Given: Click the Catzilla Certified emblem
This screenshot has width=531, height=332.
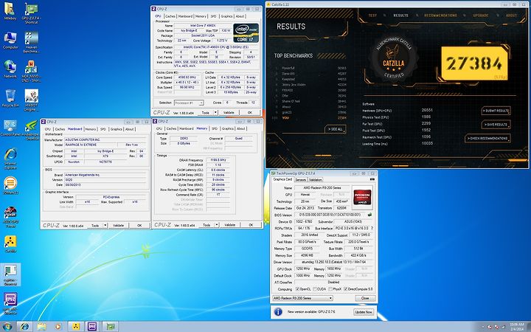Looking at the screenshot, I should pyautogui.click(x=394, y=58).
